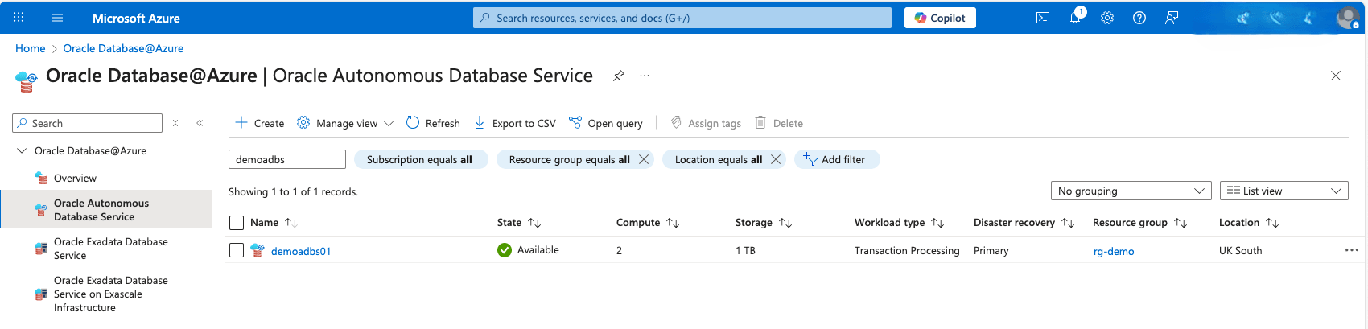Screen dimensions: 1368x329
Task: Go to the Overview menu item
Action: tap(75, 178)
